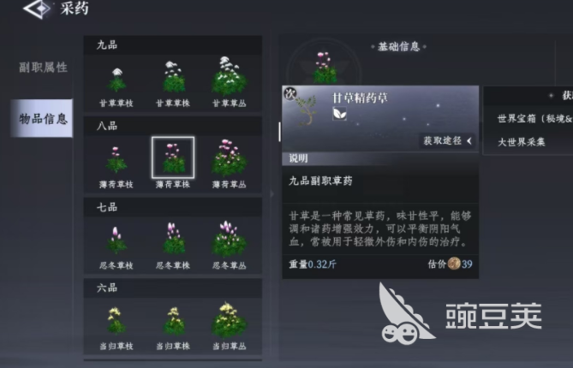Select the 甘草草丛 herb icon

click(x=230, y=76)
